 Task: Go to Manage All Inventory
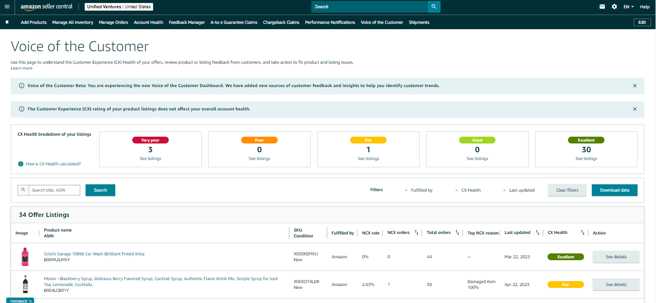click(x=72, y=22)
